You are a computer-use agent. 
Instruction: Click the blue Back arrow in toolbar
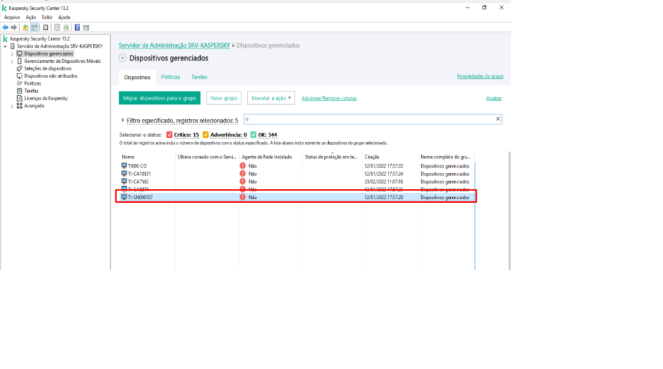point(5,27)
